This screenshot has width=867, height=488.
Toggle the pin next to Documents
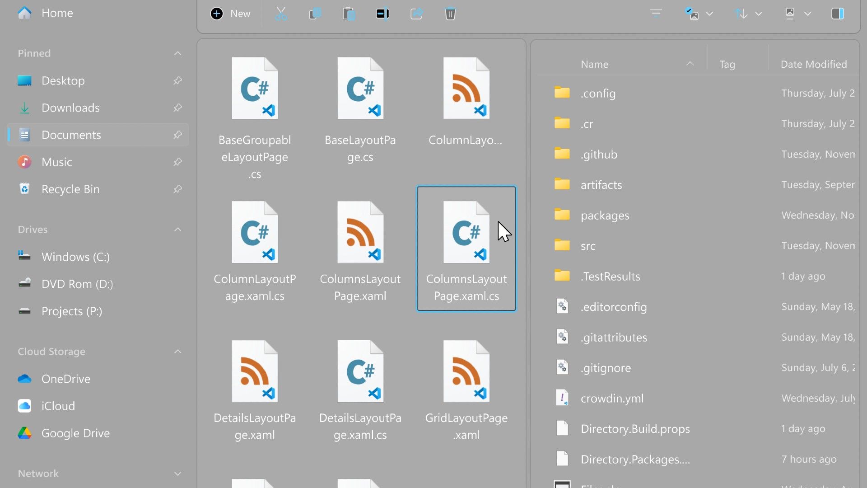177,135
